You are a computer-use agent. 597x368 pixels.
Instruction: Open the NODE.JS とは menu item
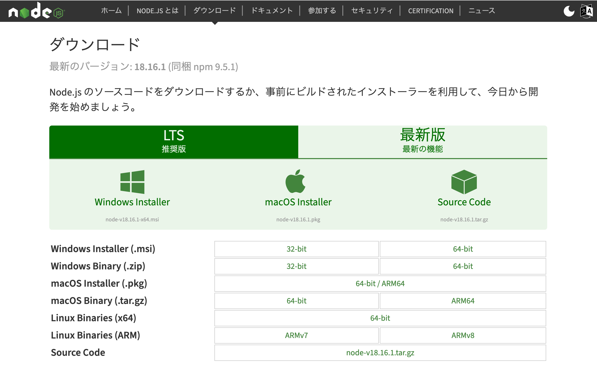(x=158, y=11)
